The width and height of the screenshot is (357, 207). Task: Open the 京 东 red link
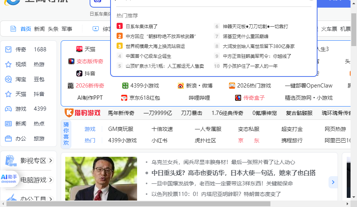(249, 140)
